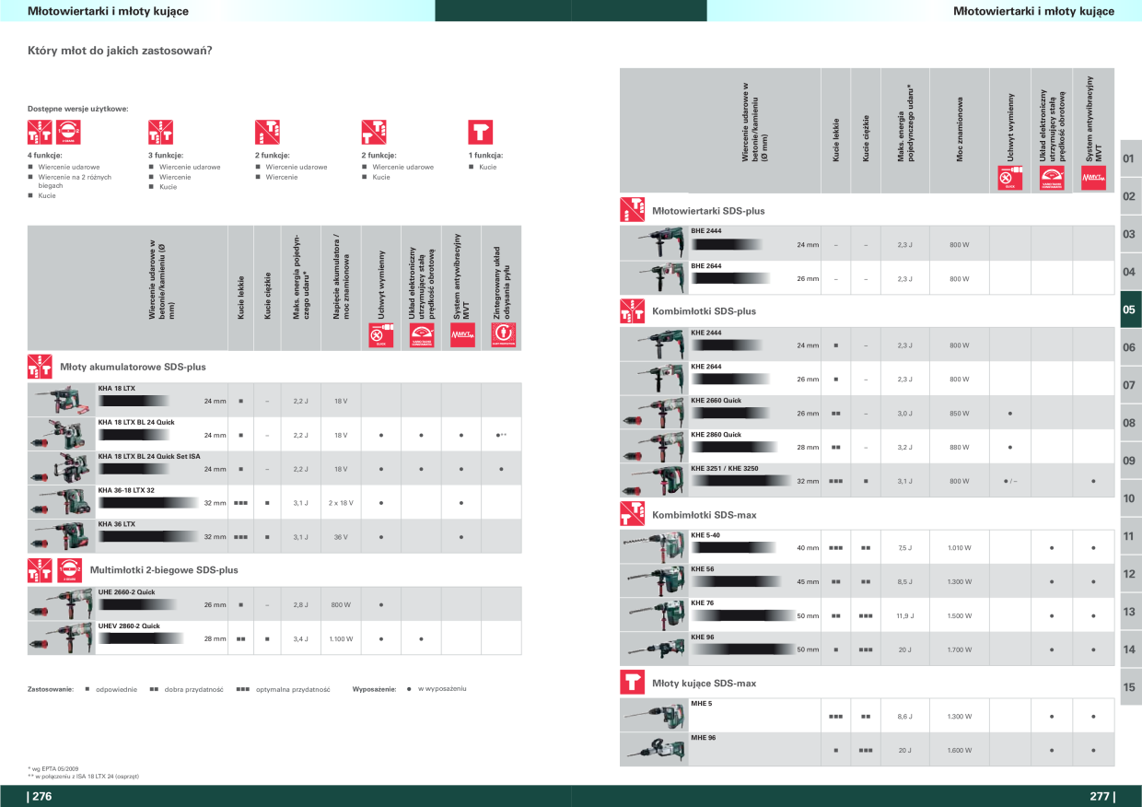
Task: Click product name 'BHE 2644'
Action: pos(706,265)
